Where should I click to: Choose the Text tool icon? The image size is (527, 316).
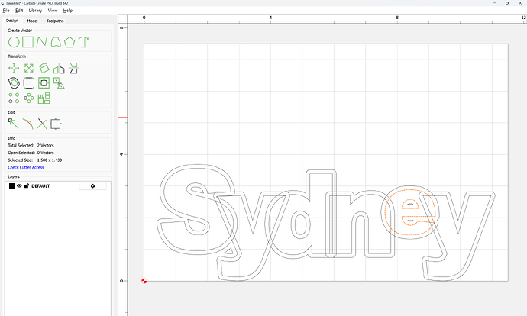pyautogui.click(x=83, y=41)
